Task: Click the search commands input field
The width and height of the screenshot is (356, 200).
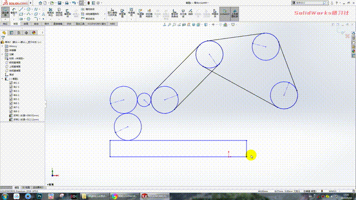Action: (309, 3)
